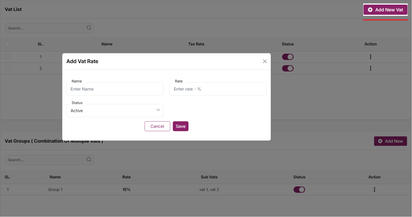Open action menu for Vat row 2
The height and width of the screenshot is (217, 412).
pos(370,68)
